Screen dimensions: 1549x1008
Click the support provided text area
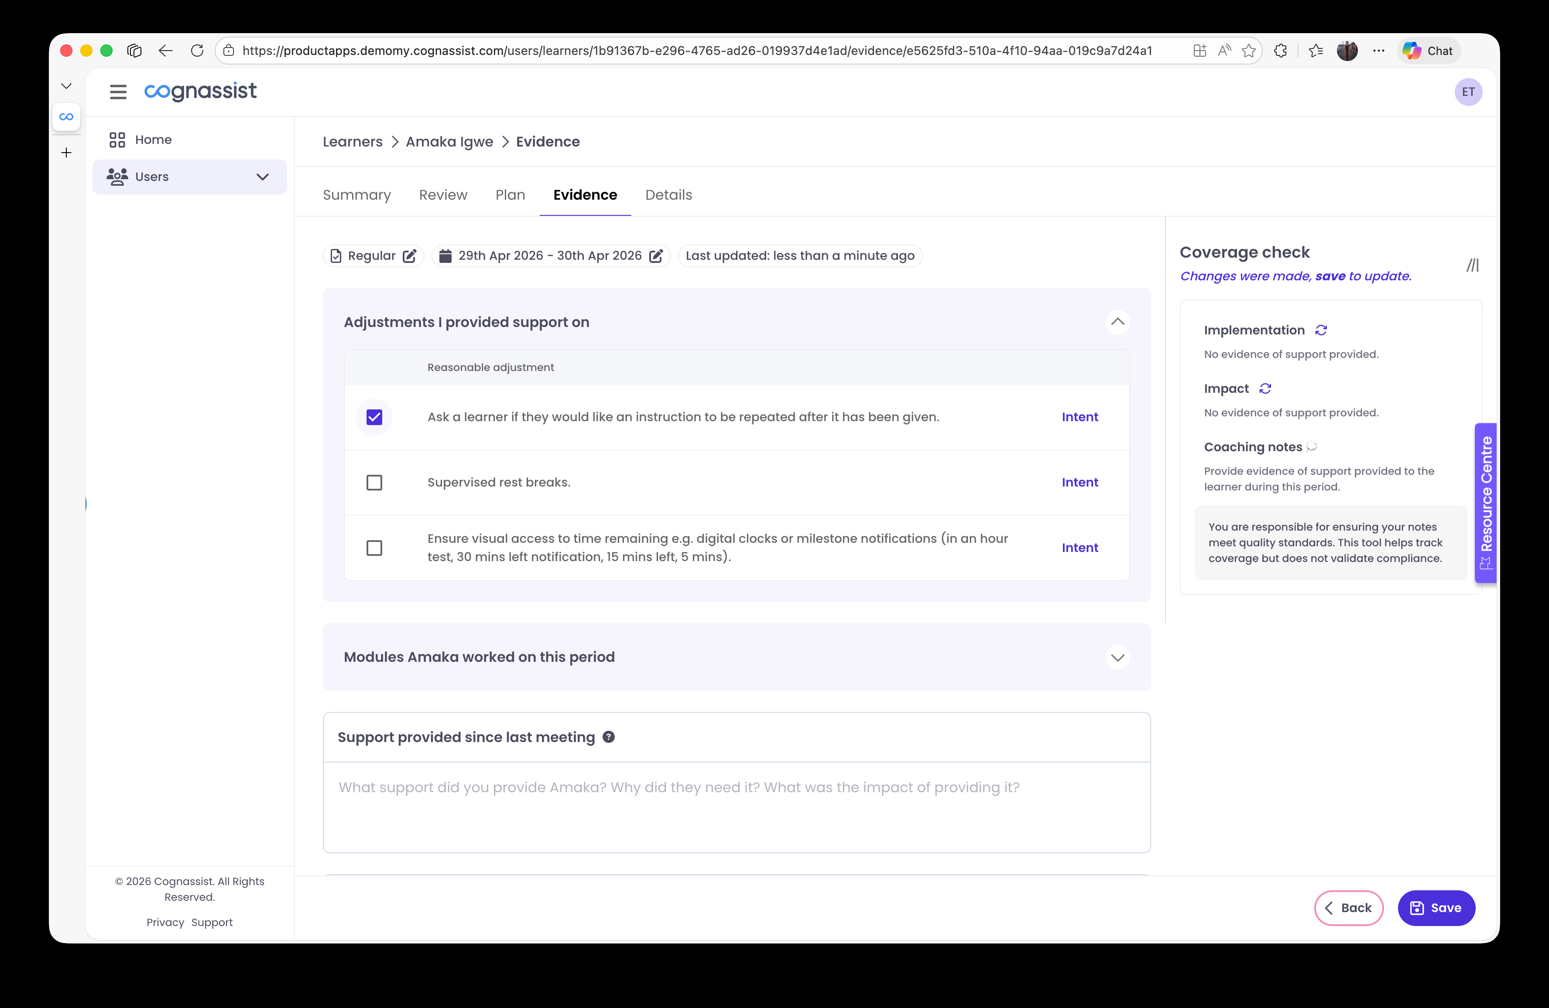[x=736, y=807]
